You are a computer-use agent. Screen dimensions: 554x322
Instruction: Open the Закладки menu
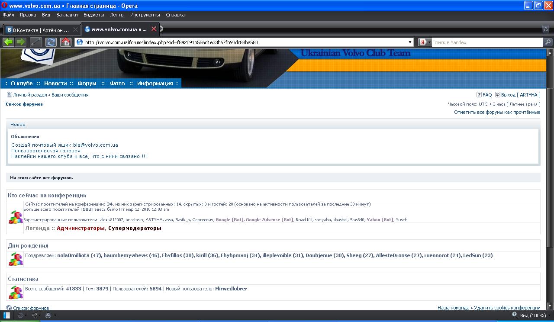pyautogui.click(x=67, y=15)
